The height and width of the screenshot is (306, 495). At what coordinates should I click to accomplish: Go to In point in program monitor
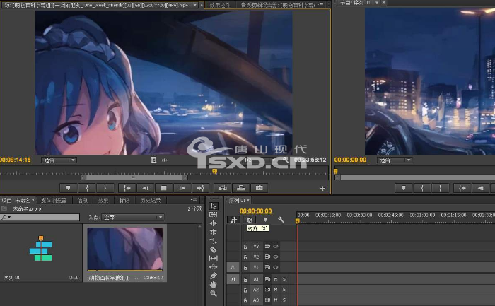462,188
